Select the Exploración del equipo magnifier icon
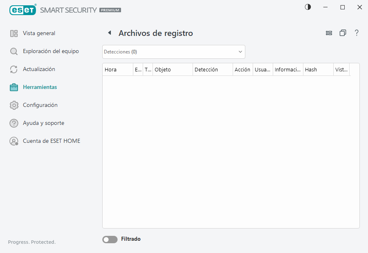 click(x=14, y=51)
